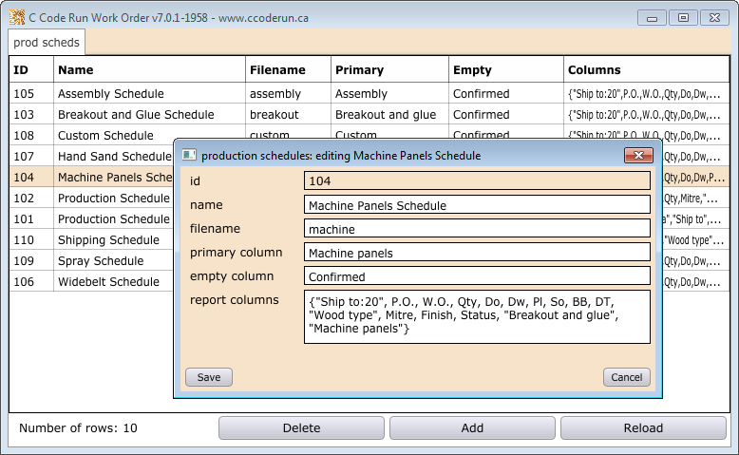The image size is (739, 455).
Task: Close the editing Machine Panels Schedule dialog
Action: pos(638,155)
